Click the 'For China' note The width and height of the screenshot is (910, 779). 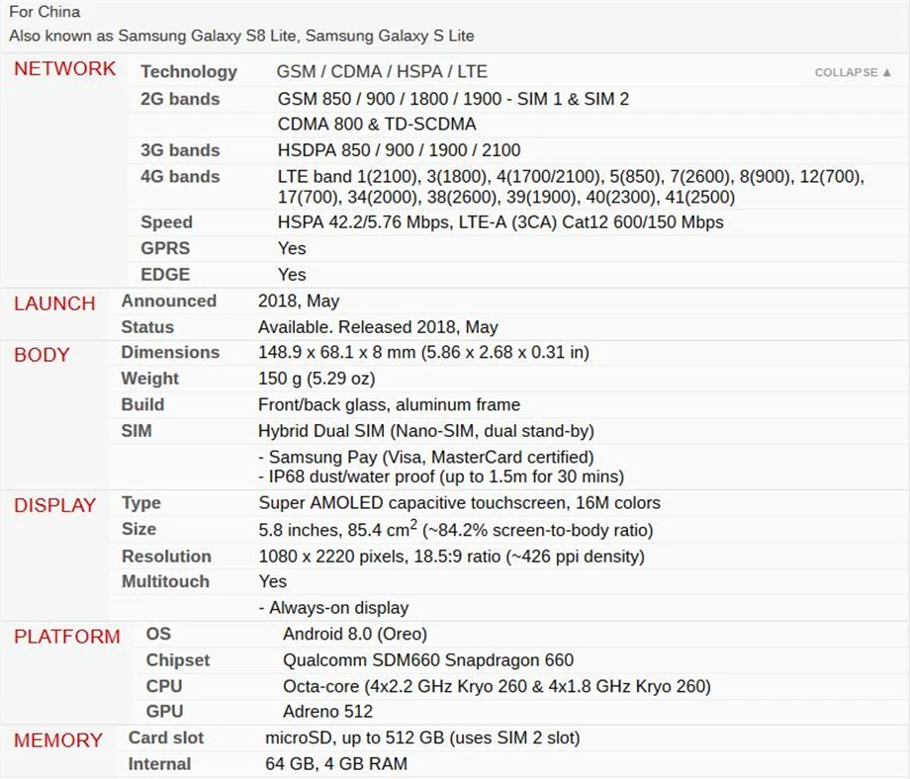coord(45,12)
